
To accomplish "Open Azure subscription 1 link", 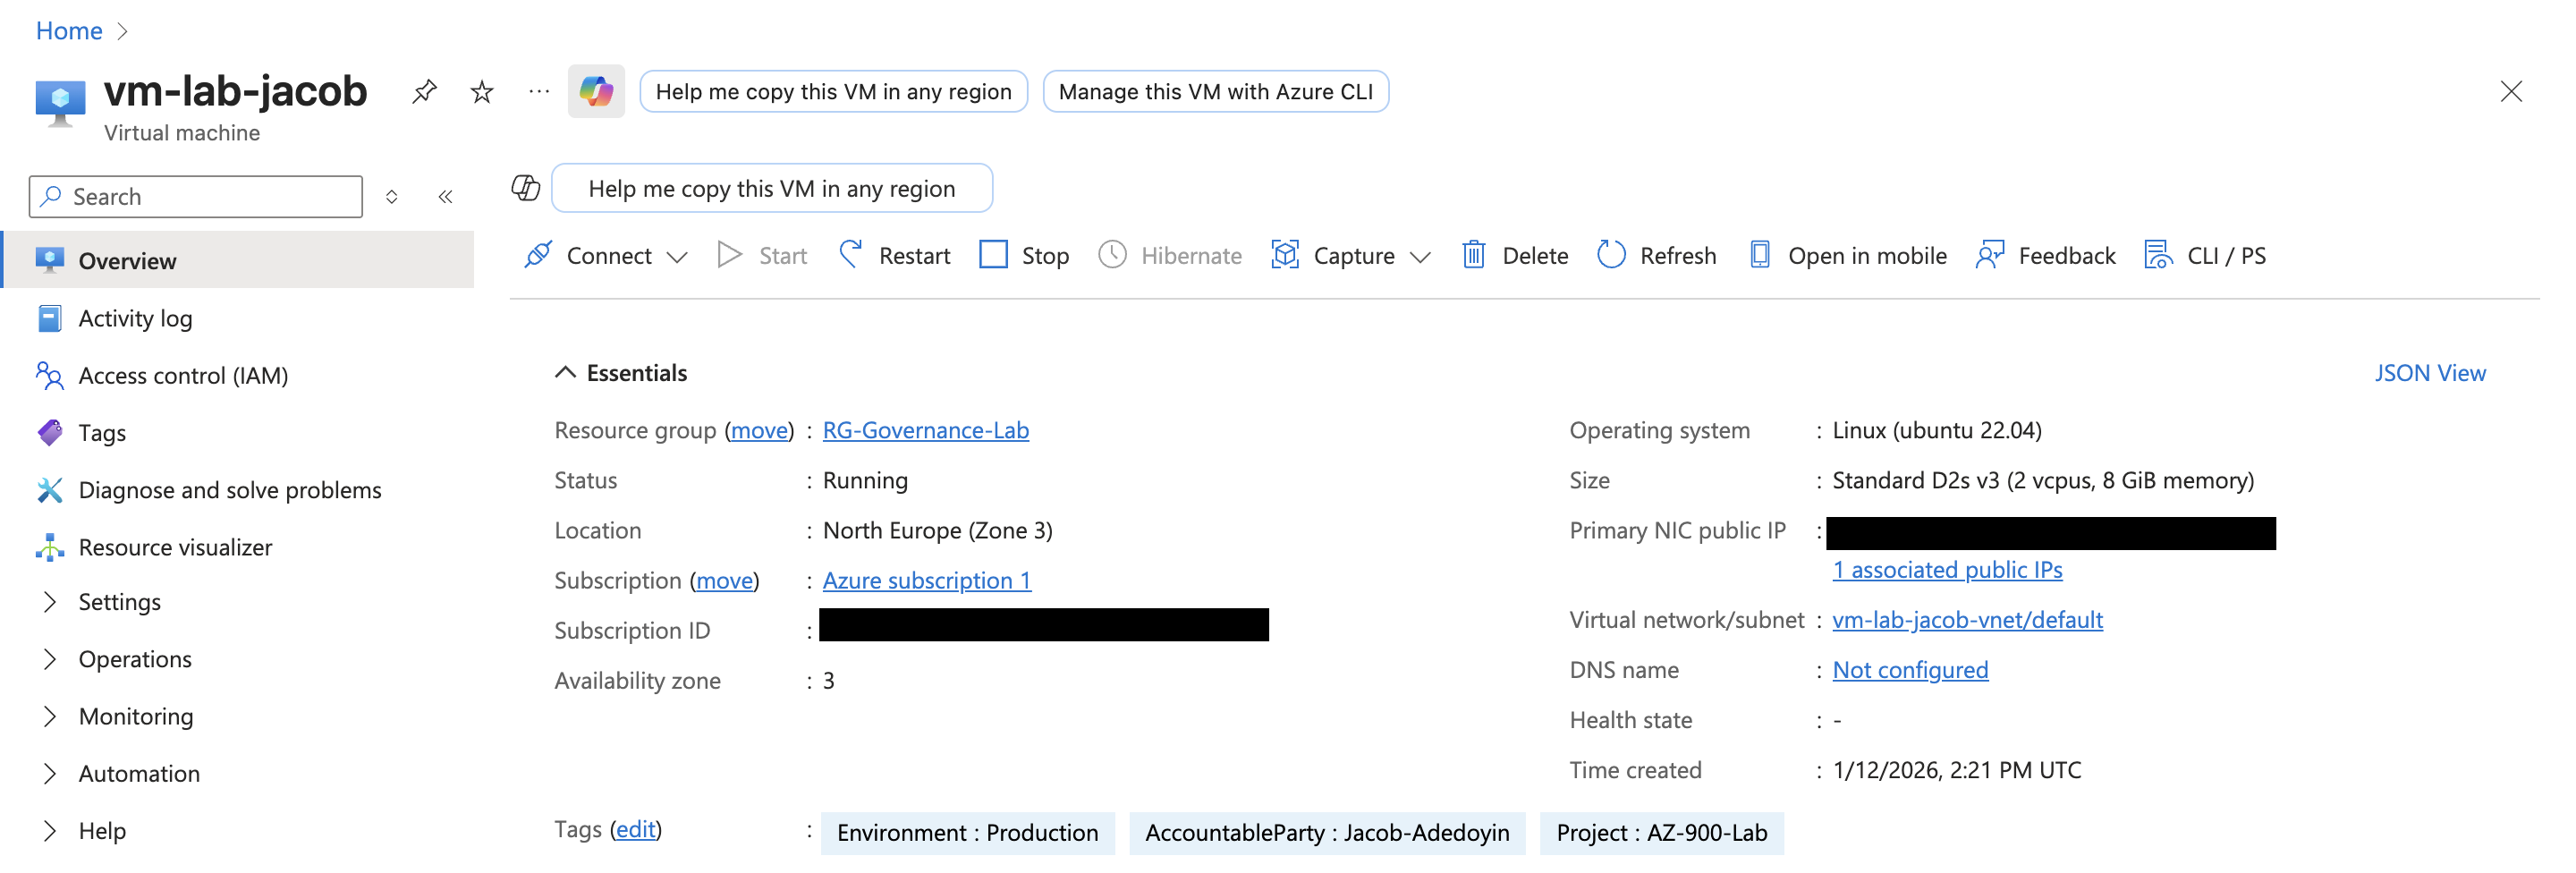I will point(926,580).
